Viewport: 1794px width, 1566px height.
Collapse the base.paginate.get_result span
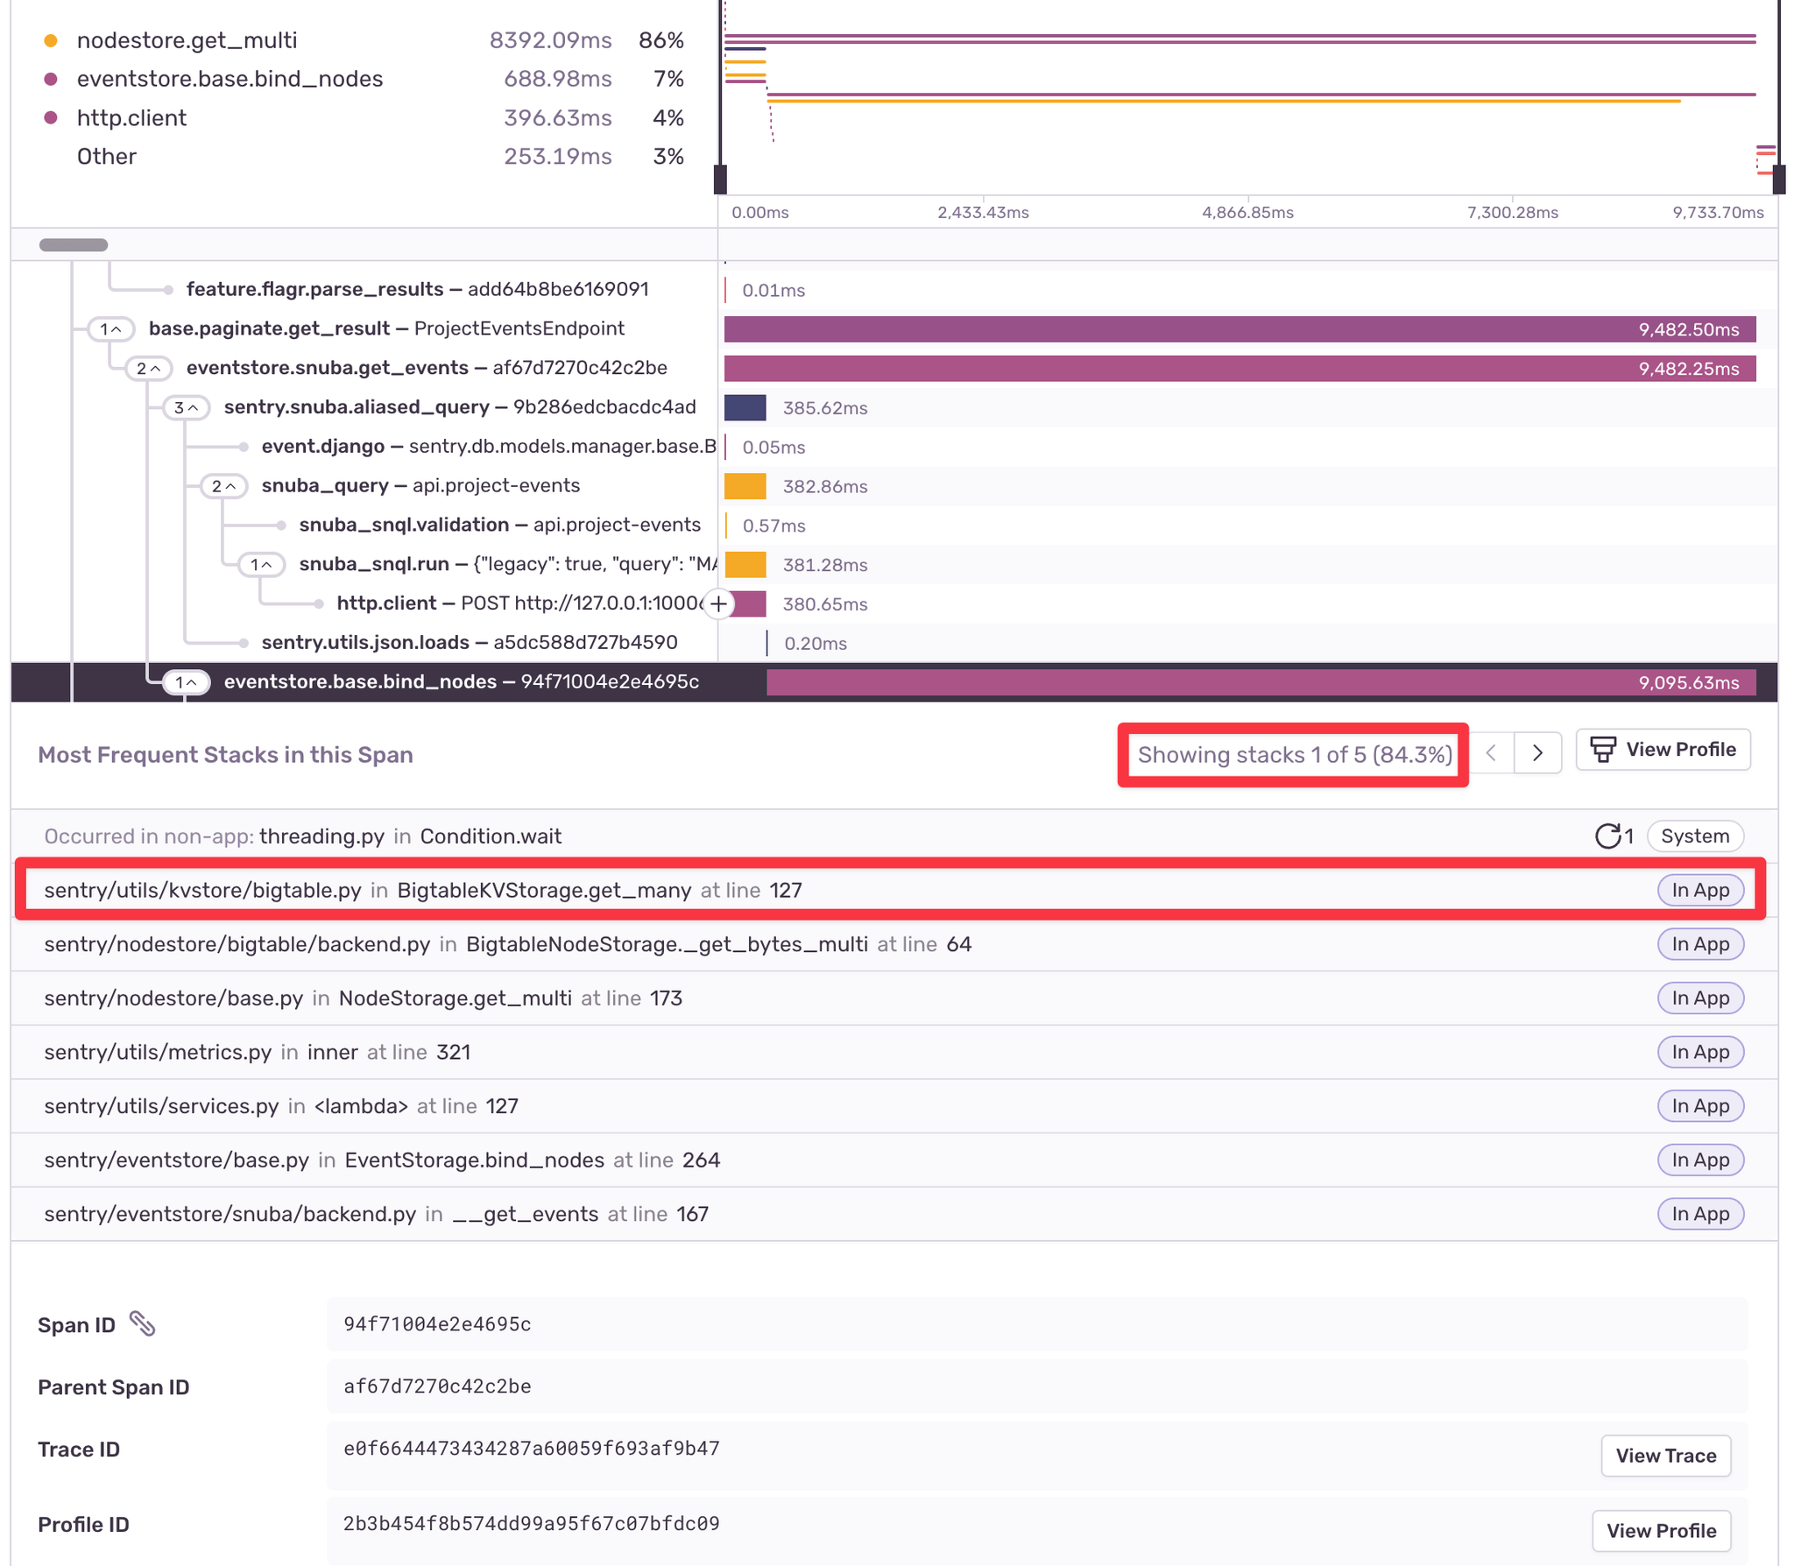[x=110, y=328]
